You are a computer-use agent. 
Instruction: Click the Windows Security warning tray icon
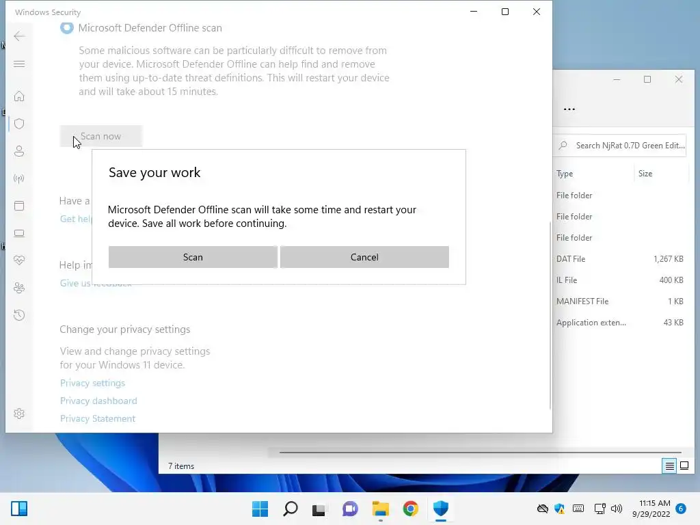tap(559, 509)
